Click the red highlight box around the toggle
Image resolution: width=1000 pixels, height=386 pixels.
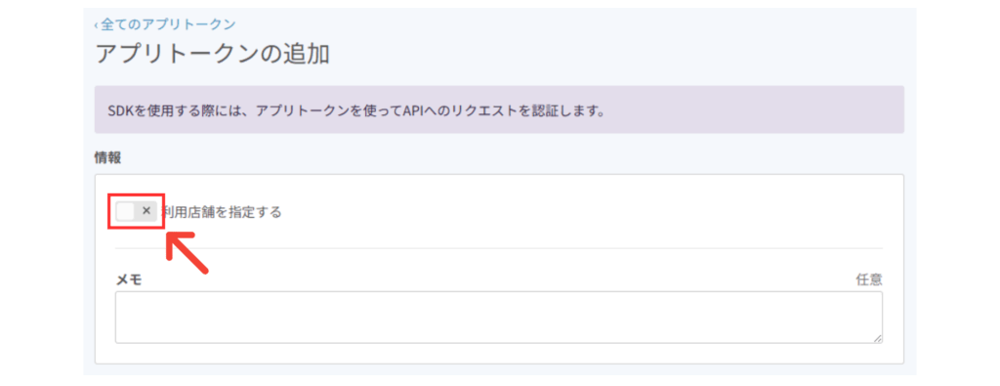tap(137, 211)
